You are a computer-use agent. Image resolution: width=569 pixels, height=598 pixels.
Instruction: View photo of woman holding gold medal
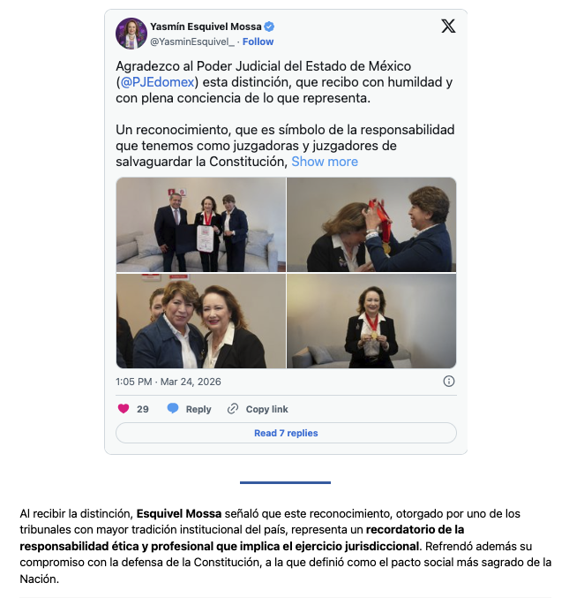click(371, 322)
